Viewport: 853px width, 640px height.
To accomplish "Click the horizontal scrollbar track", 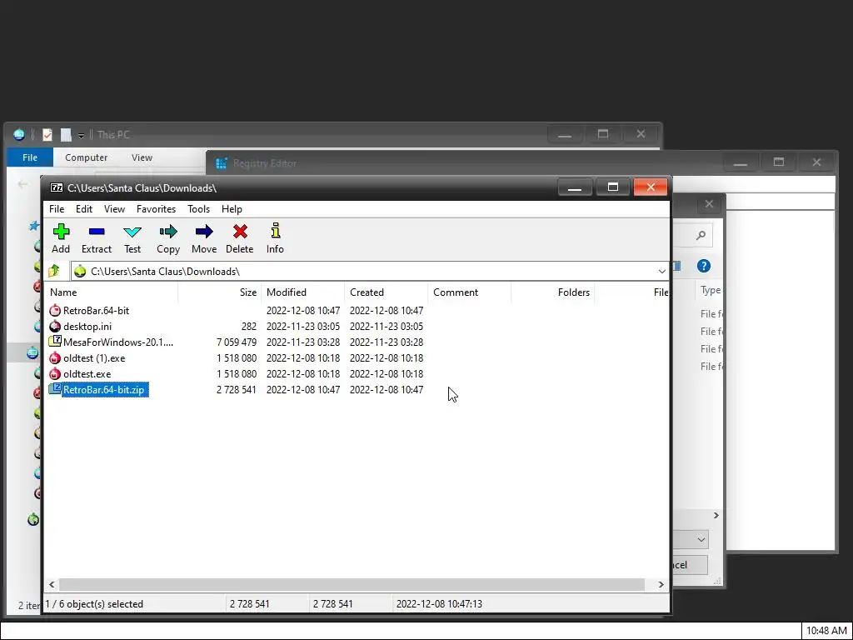I will pos(352,584).
